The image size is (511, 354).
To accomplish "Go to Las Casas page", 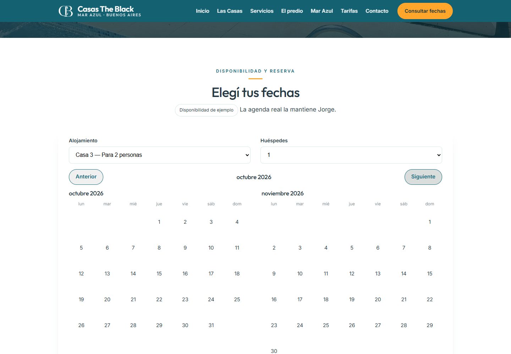I will click(x=230, y=11).
